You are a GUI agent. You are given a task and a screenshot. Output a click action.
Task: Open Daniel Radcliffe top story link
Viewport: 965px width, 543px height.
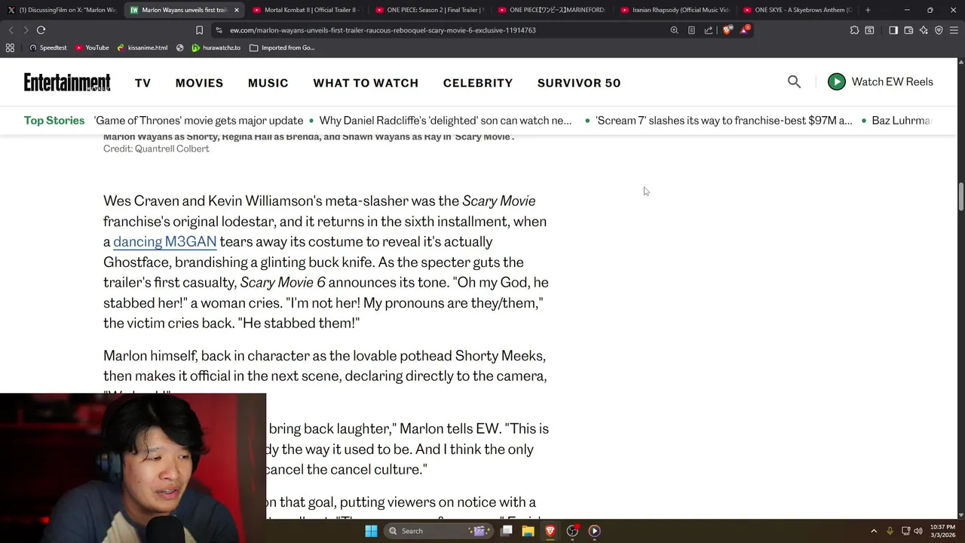446,121
